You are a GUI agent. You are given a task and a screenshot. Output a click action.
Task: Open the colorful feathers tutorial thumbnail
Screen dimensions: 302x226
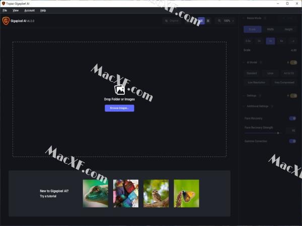pyautogui.click(x=126, y=193)
